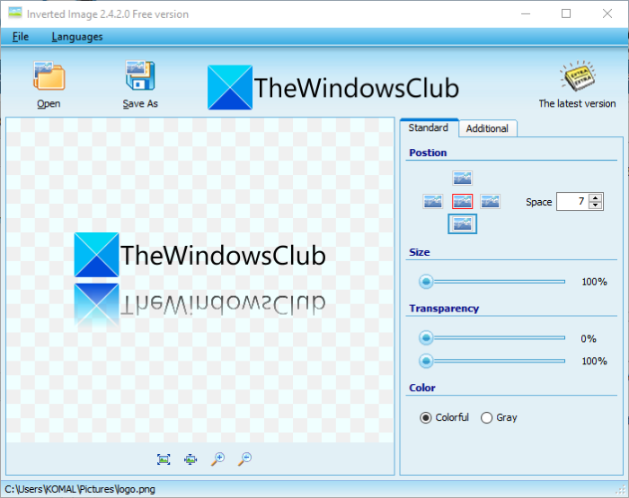Click the actual size preview icon

(x=190, y=459)
